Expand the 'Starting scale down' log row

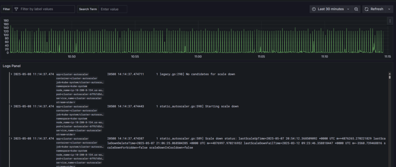point(12,106)
